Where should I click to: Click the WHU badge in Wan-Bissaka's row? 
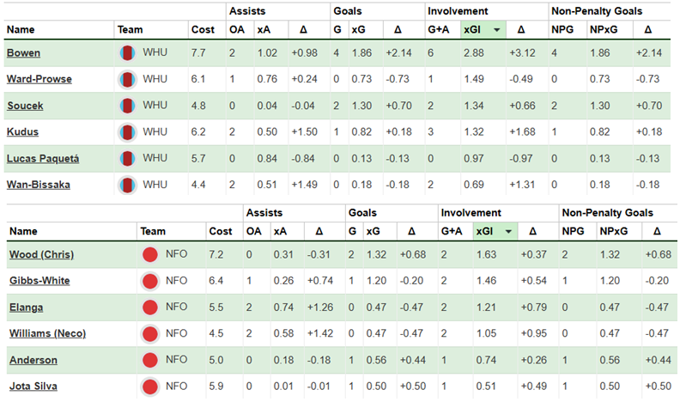click(128, 185)
